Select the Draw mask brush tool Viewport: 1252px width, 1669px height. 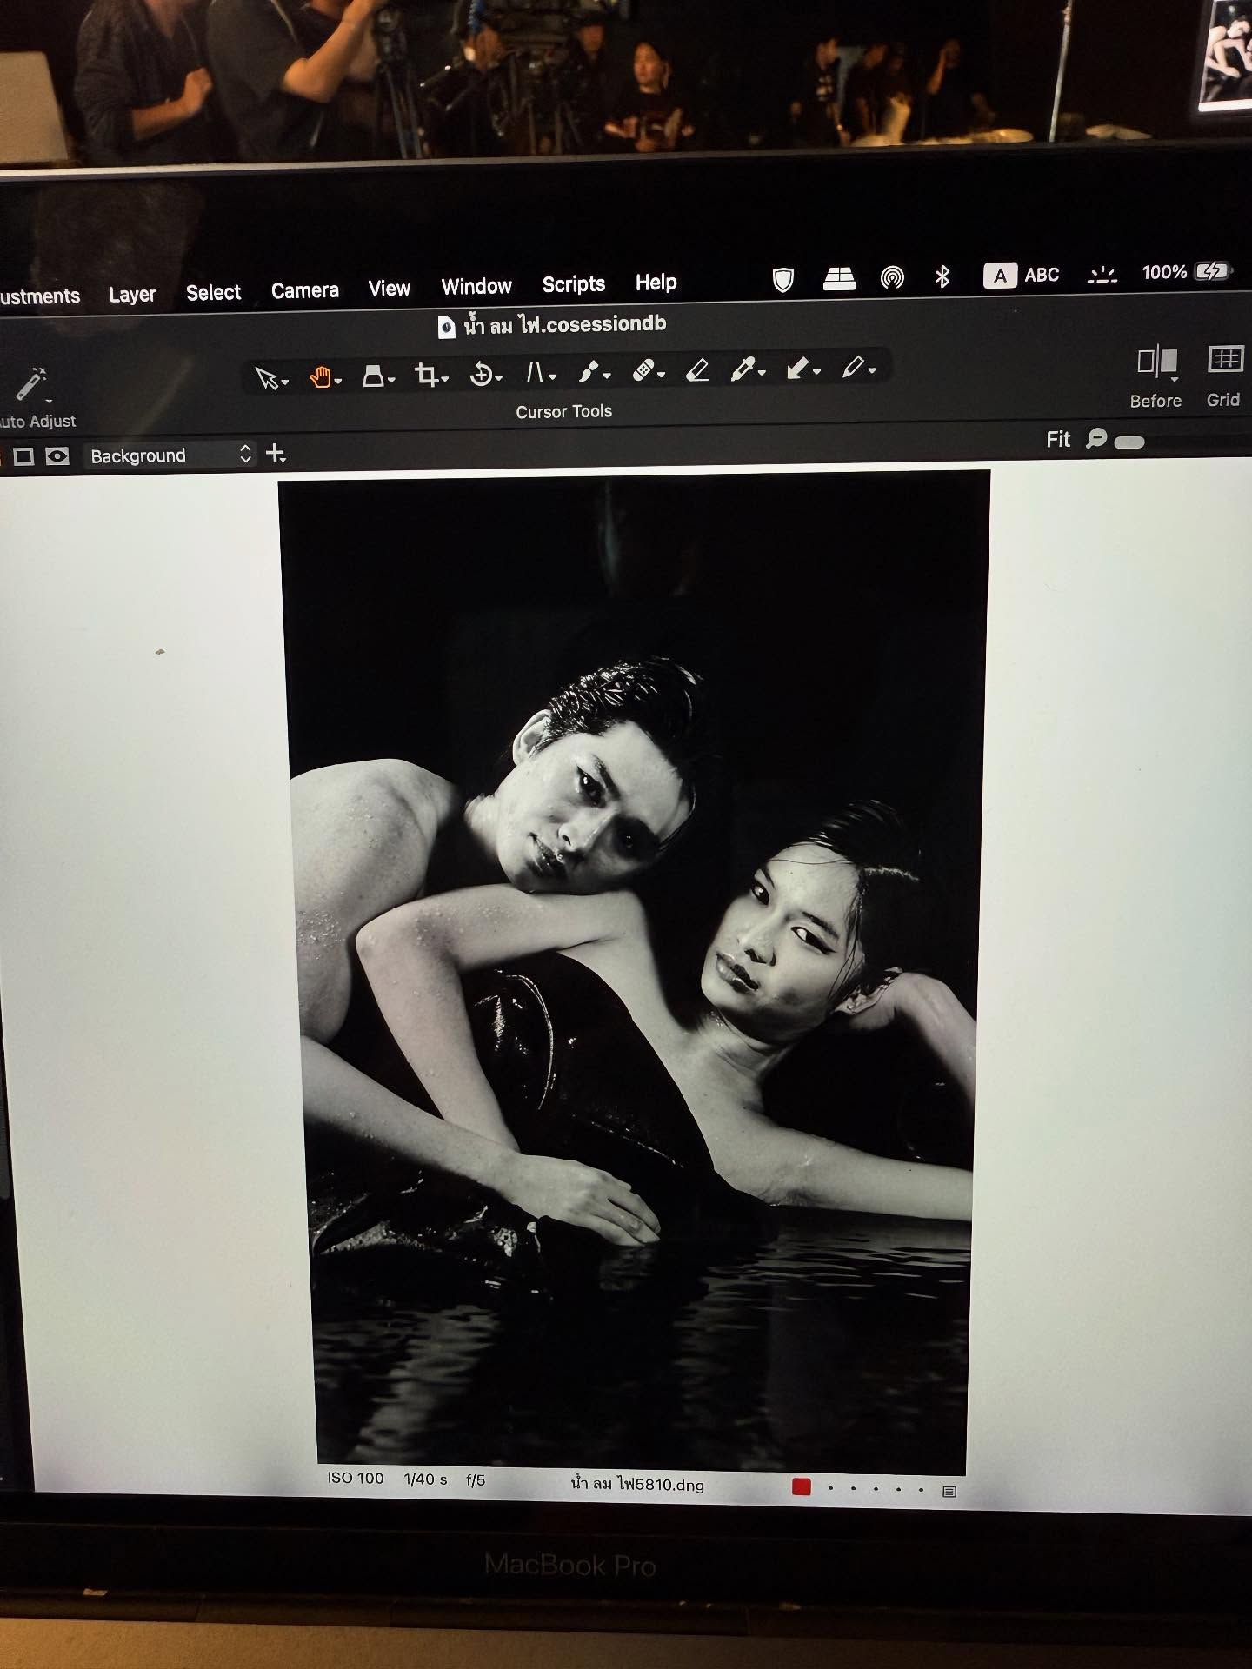[589, 372]
